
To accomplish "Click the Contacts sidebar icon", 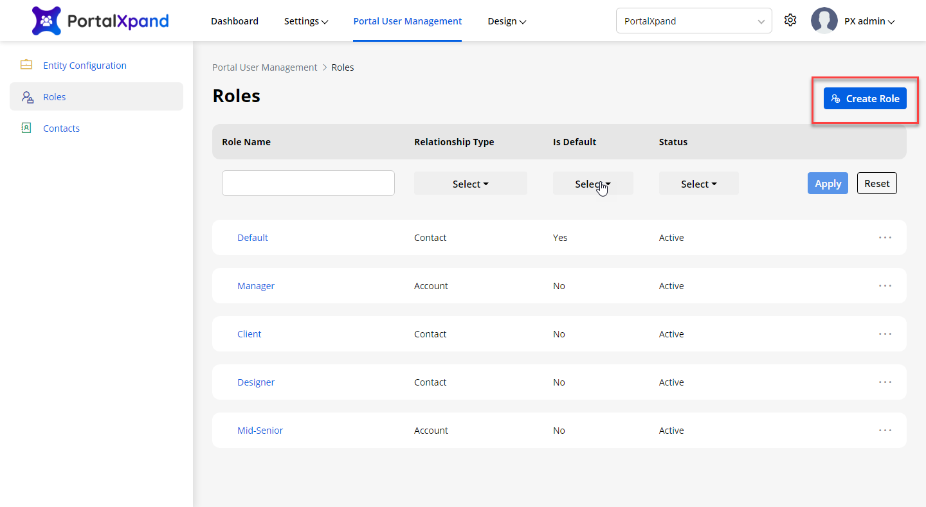I will (x=26, y=128).
